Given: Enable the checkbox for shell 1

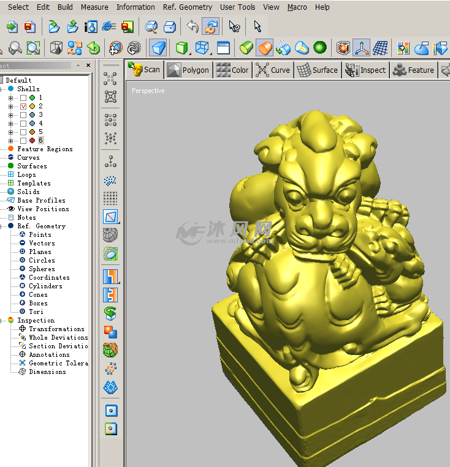Looking at the screenshot, I should [x=23, y=98].
